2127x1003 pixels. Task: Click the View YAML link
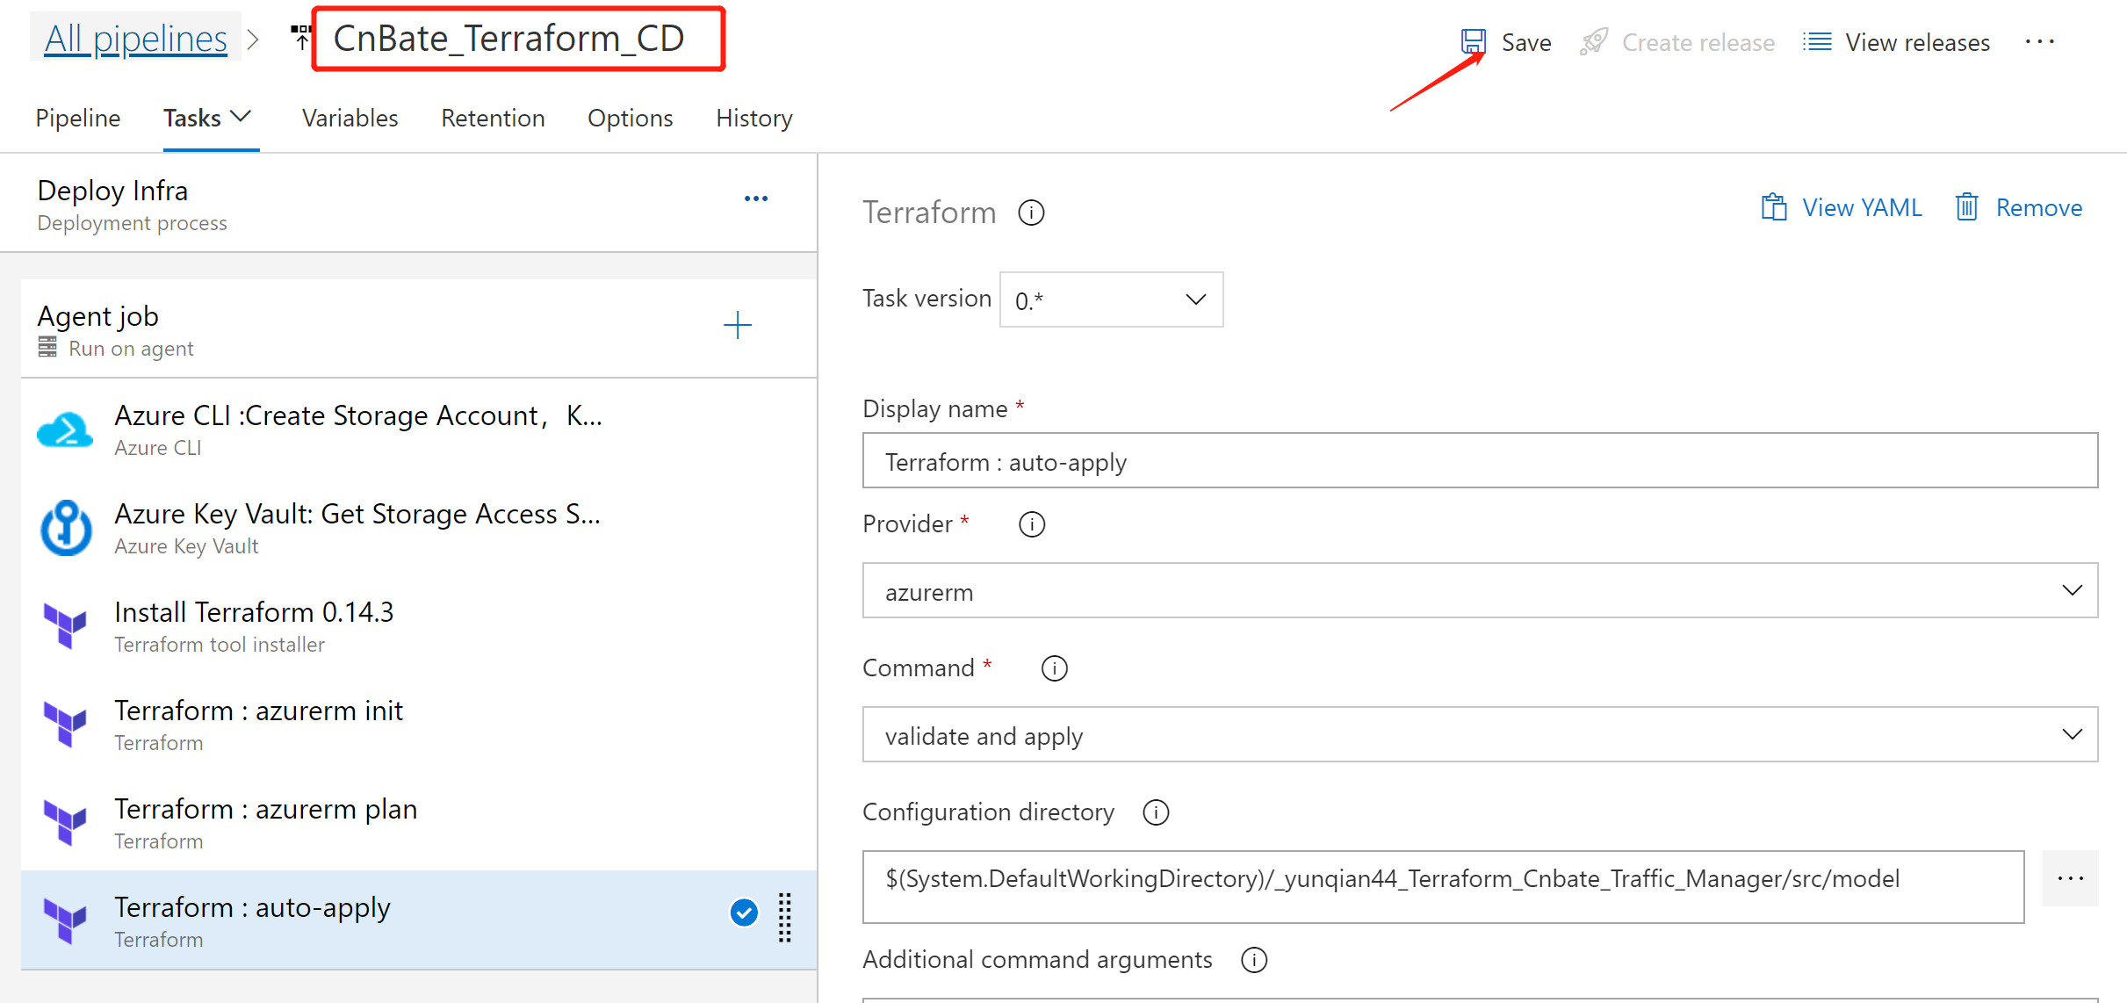pos(1862,207)
